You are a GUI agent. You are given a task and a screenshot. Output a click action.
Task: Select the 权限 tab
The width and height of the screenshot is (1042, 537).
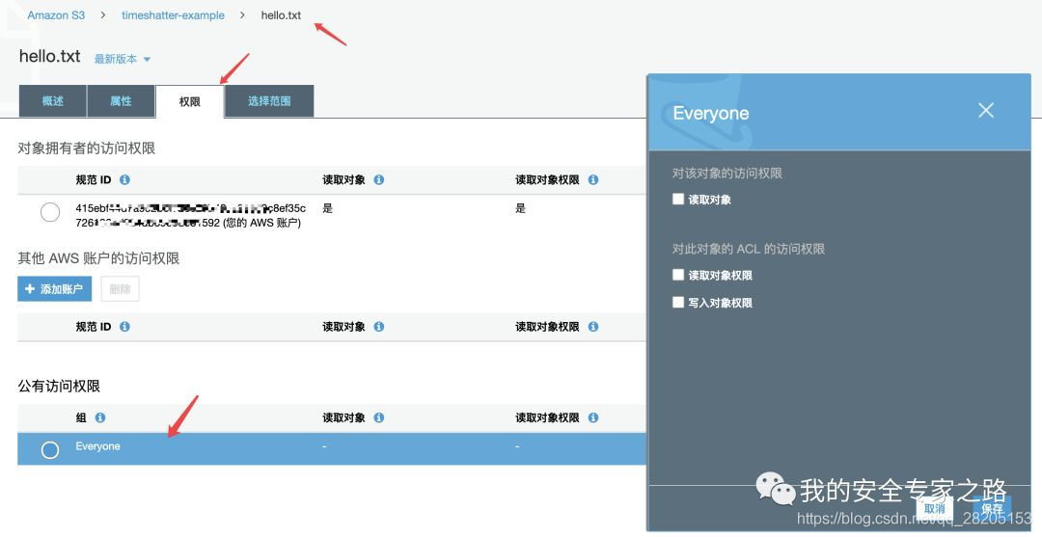point(189,101)
